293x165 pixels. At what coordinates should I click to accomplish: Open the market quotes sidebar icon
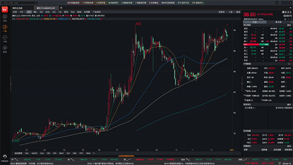pos(5,38)
